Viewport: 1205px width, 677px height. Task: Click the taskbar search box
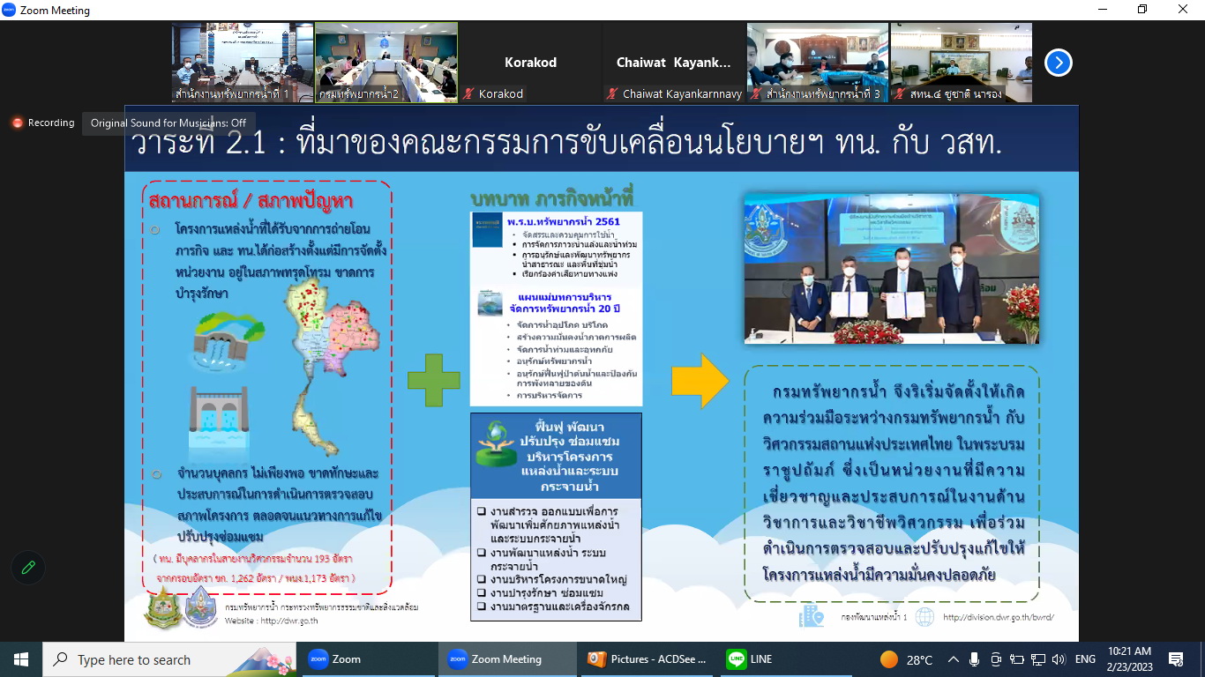pyautogui.click(x=170, y=659)
